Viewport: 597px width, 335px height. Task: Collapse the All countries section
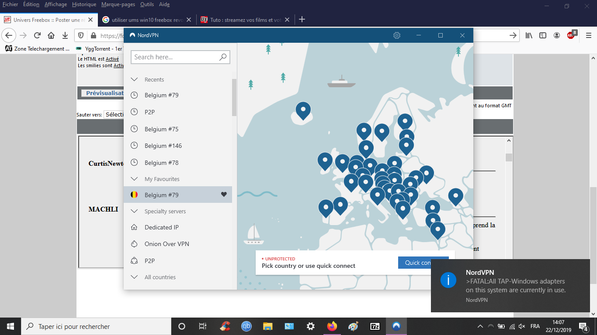tap(135, 277)
